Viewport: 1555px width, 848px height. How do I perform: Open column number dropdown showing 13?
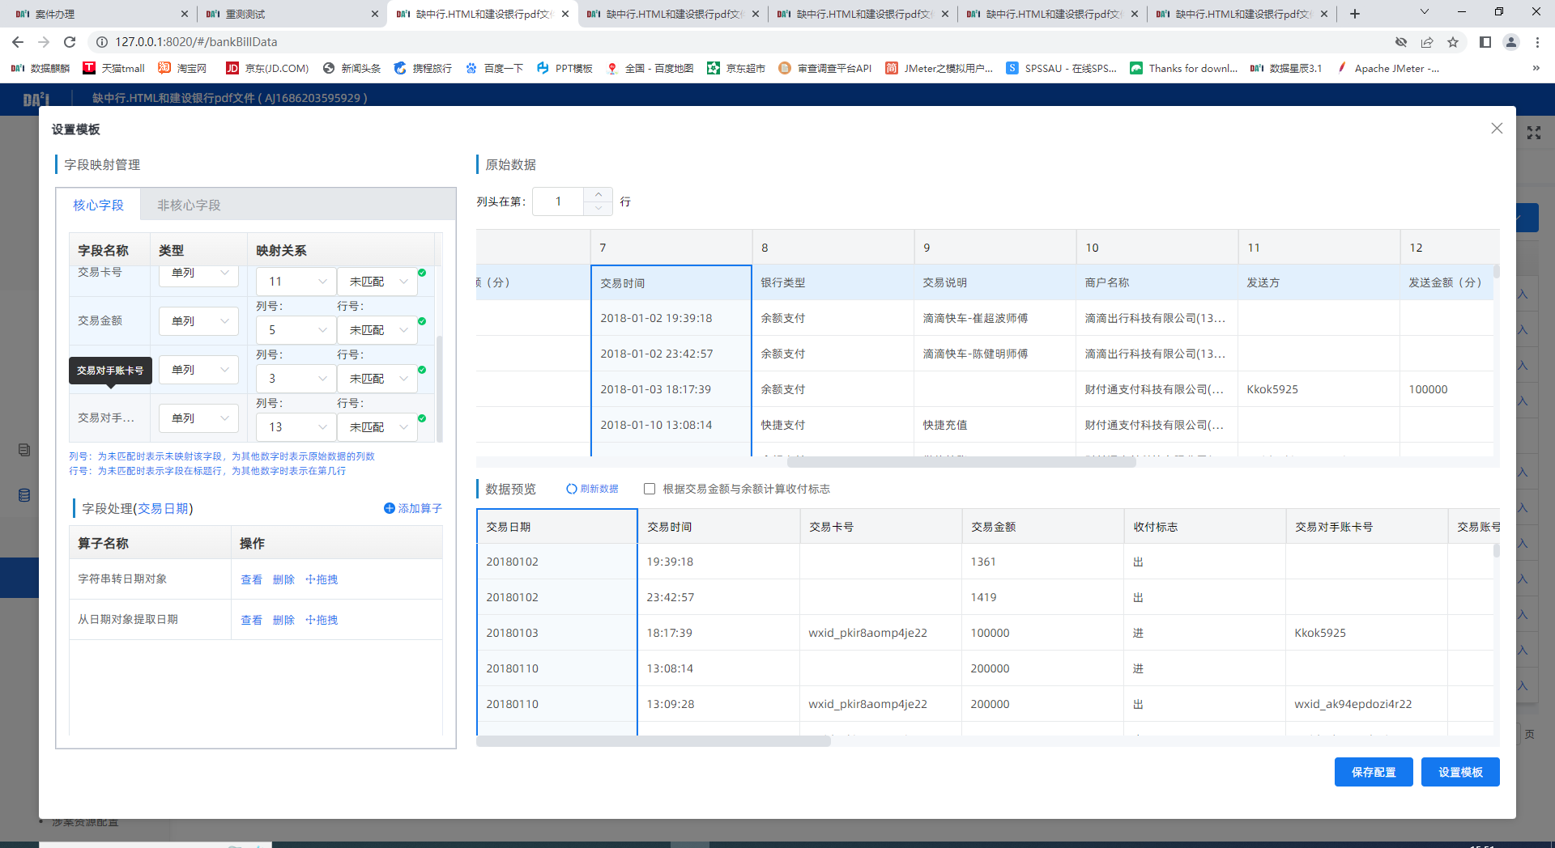[x=296, y=427]
